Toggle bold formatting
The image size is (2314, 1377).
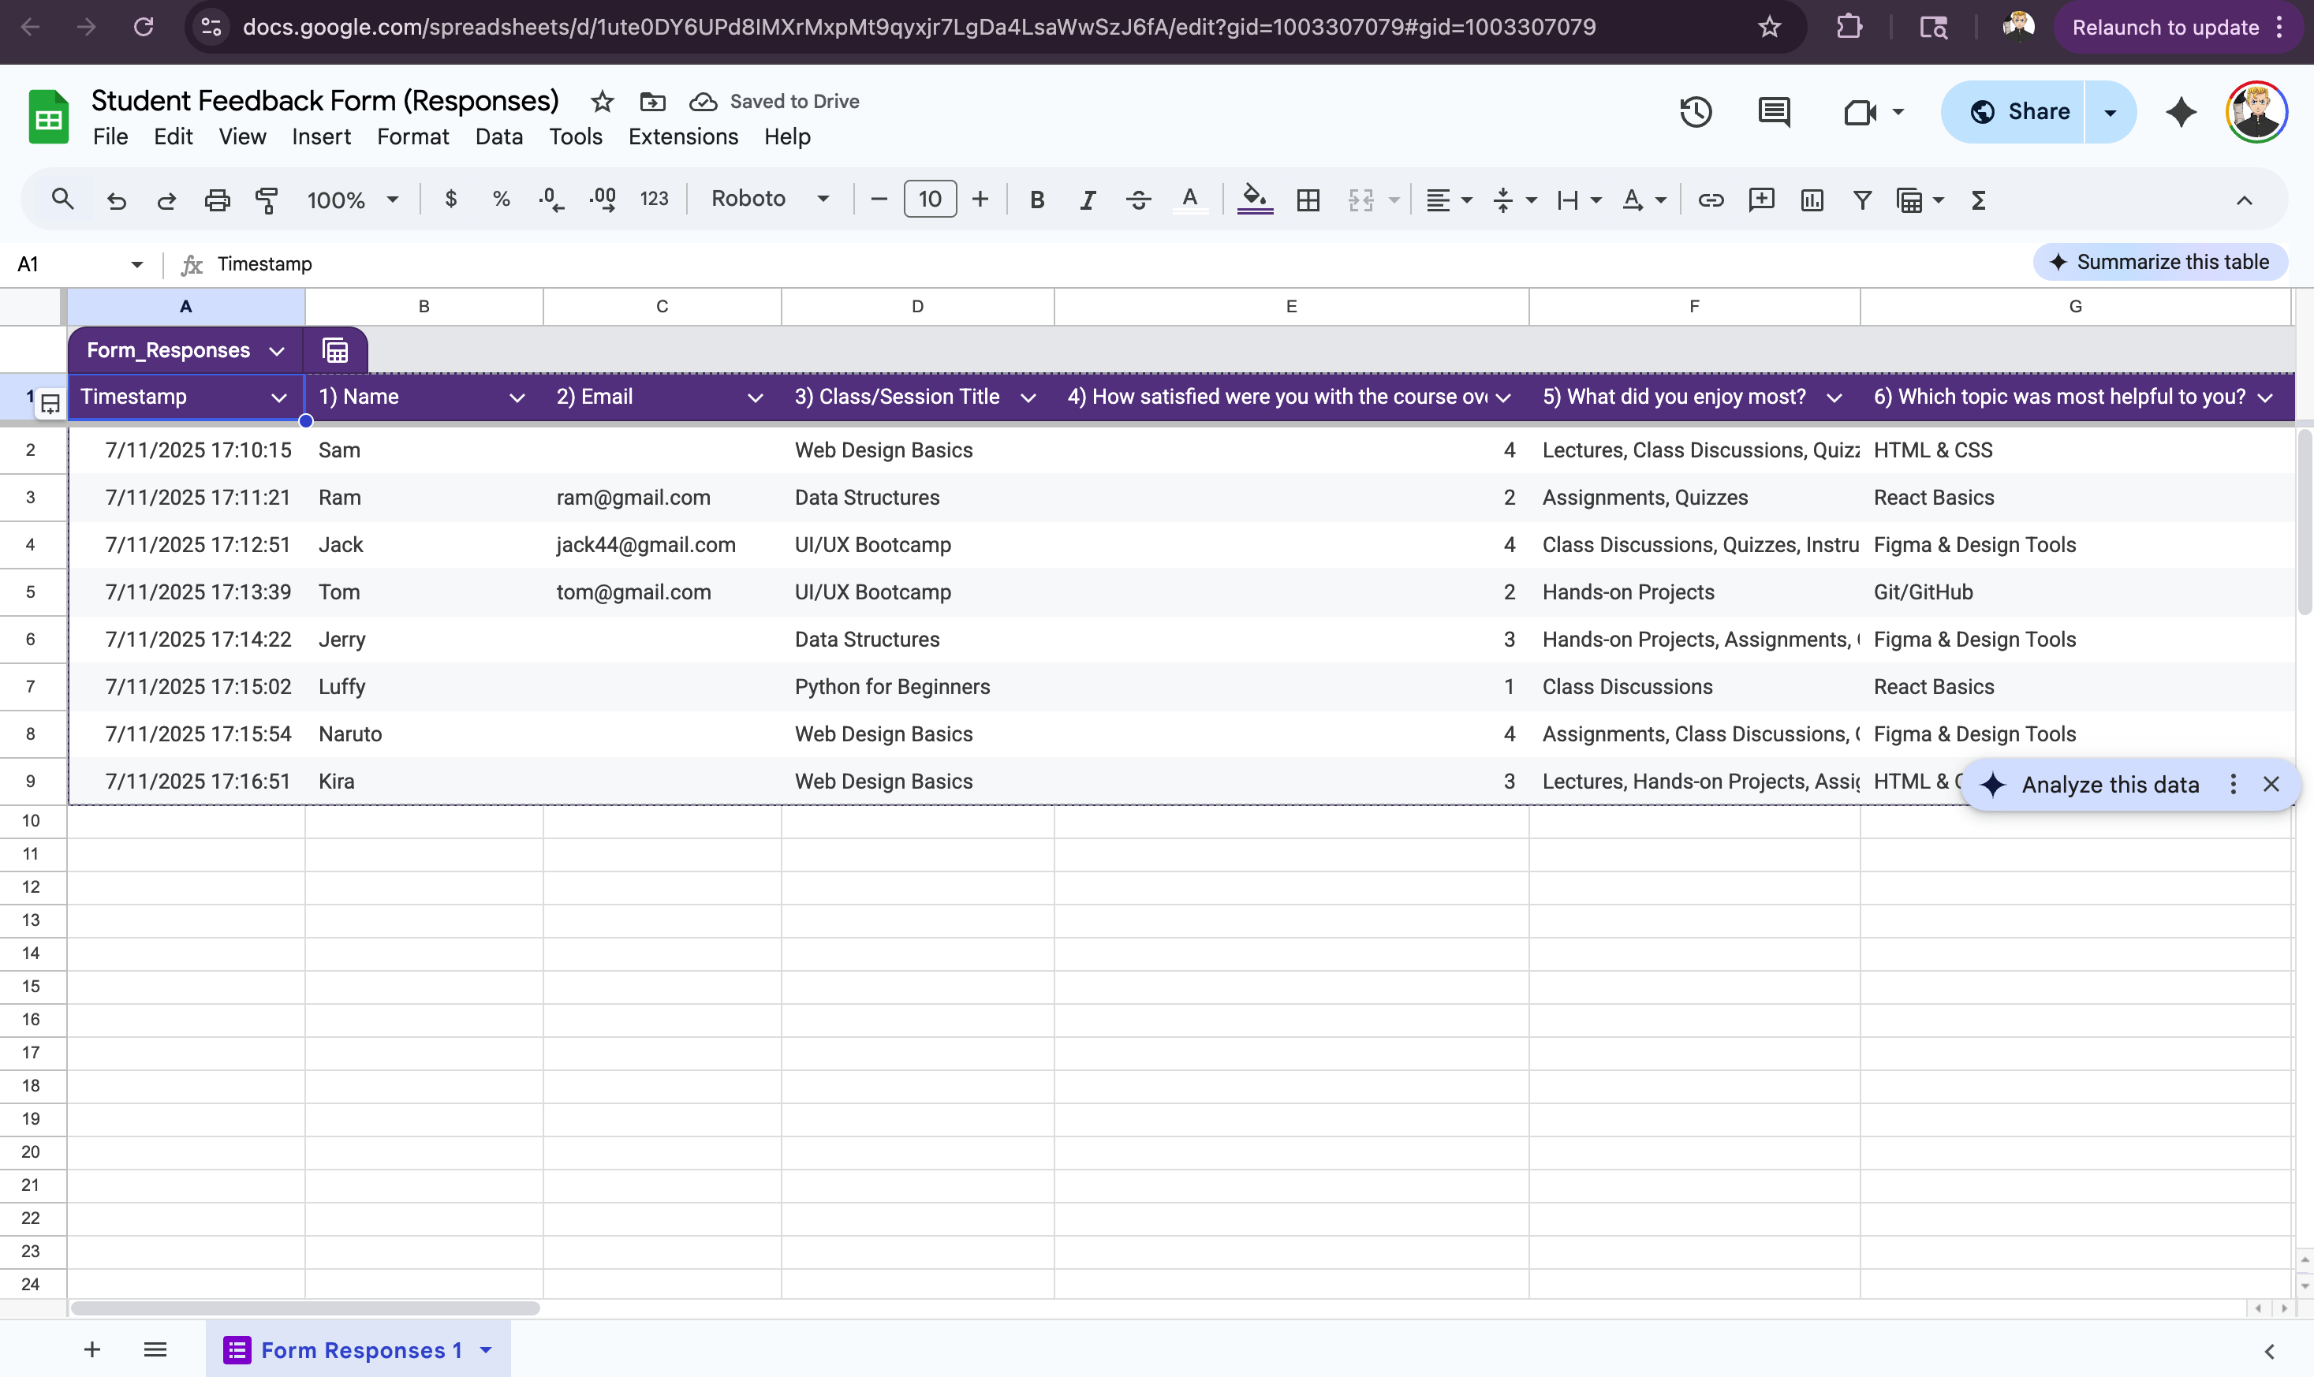pyautogui.click(x=1037, y=200)
